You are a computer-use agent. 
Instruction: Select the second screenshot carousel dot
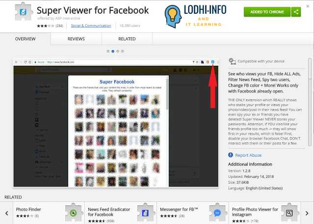point(113,52)
